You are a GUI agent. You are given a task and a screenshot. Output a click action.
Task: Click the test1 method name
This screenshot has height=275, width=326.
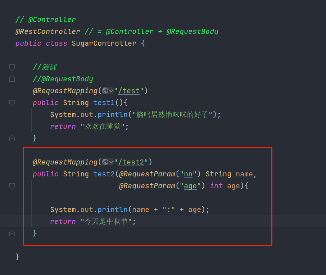click(104, 103)
